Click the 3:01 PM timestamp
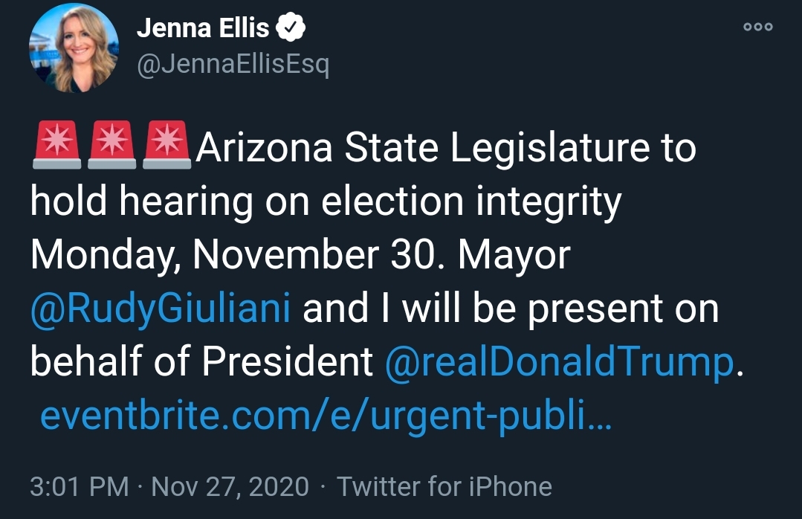Viewport: 802px width, 519px height. click(80, 486)
